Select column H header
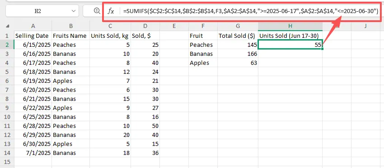Viewport: 384px width, 168px height. tap(290, 26)
